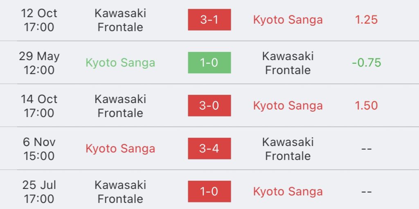
Task: Click the 1.50 handicap value
Action: click(366, 106)
